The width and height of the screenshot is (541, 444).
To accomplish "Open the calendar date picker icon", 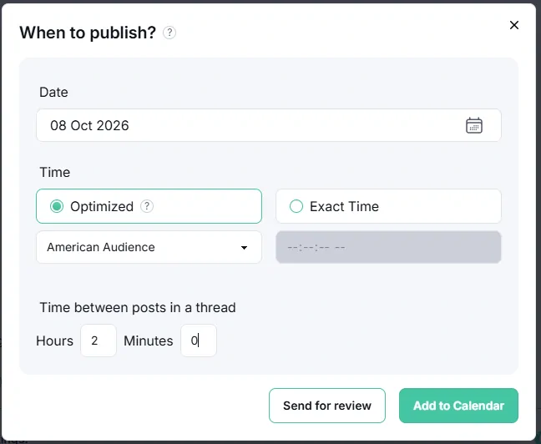I will pos(474,125).
